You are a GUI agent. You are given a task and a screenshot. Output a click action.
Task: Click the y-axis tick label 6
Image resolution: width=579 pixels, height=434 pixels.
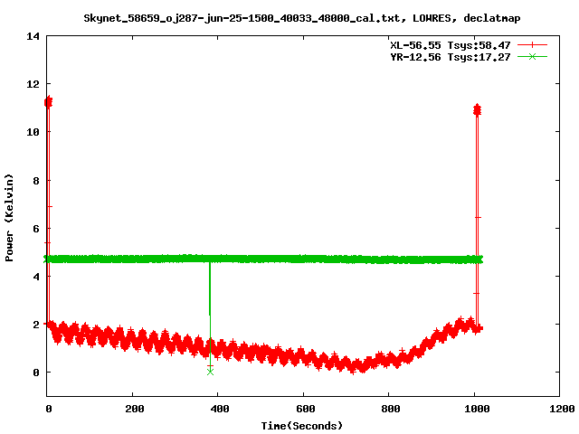[36, 229]
